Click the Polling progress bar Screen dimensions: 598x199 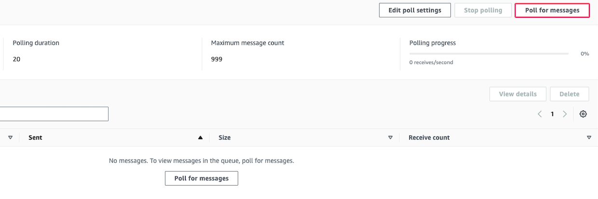(x=489, y=53)
